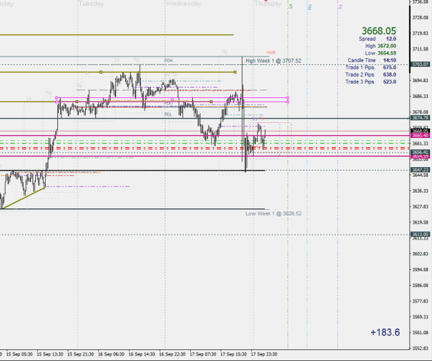This screenshot has height=361, width=432.
Task: Click the '16 Sep 22:30' time axis label
Action: click(172, 354)
